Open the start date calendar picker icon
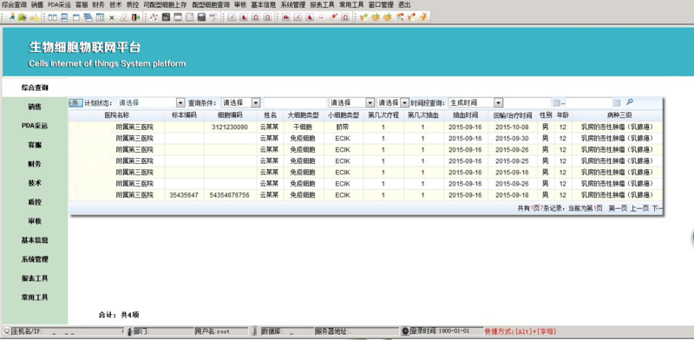 tap(556, 102)
